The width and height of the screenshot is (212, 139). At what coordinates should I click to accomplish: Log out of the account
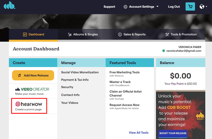coord(174,7)
